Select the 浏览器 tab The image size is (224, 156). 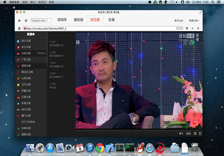[x=95, y=20]
